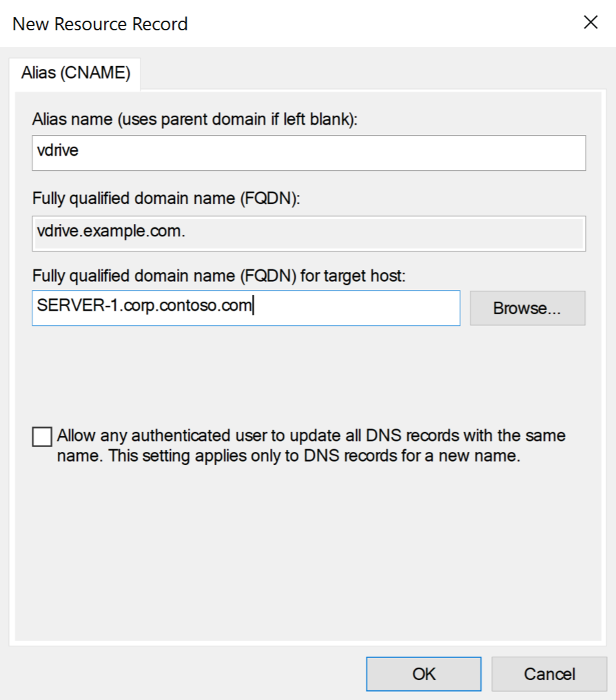Click the Alias name input field

(309, 152)
